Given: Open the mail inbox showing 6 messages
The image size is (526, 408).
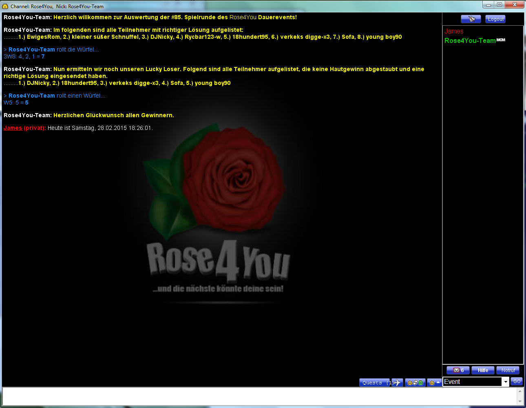Looking at the screenshot, I should 458,370.
